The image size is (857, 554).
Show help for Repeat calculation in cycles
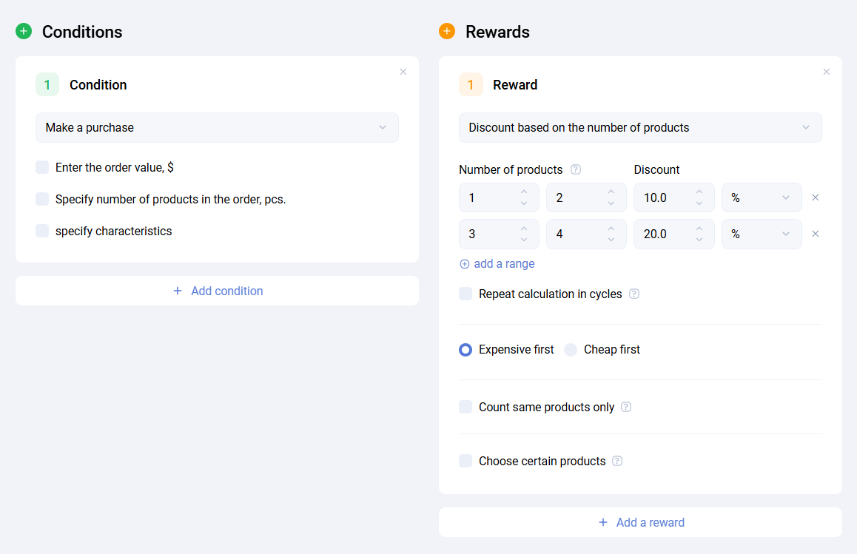coord(634,294)
